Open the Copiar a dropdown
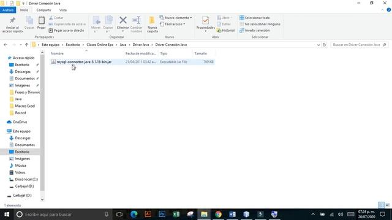This screenshot has height=220, width=392. click(x=108, y=24)
